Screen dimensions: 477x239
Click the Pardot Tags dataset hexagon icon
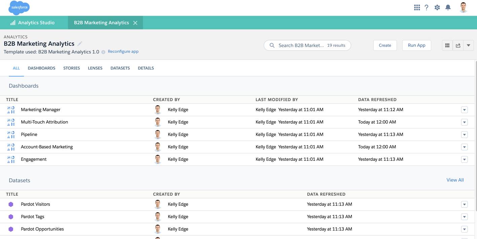click(x=11, y=217)
